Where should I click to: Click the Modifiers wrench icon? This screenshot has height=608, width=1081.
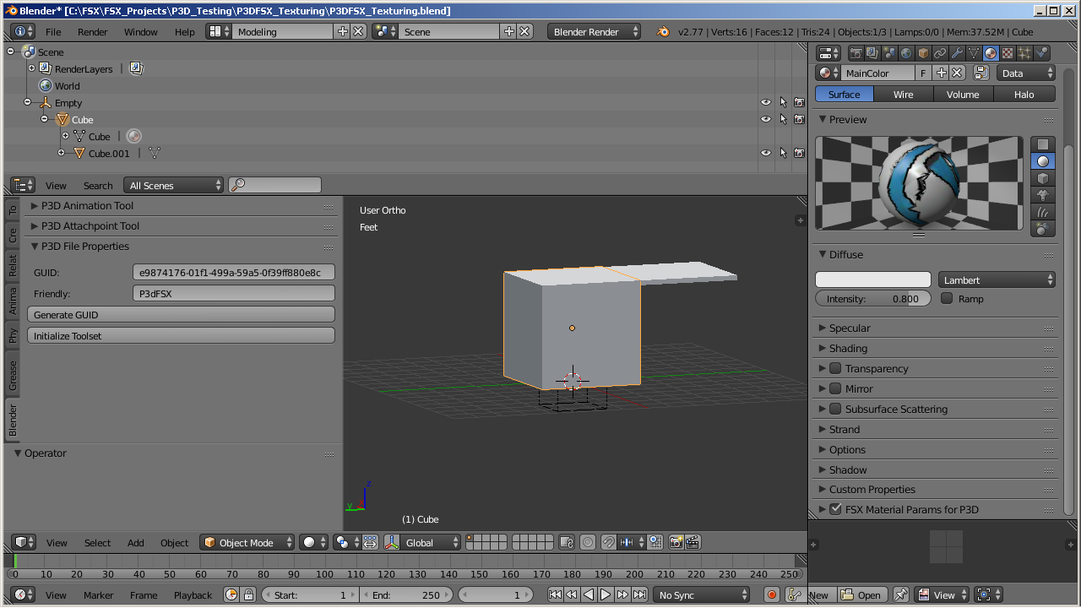(x=959, y=52)
